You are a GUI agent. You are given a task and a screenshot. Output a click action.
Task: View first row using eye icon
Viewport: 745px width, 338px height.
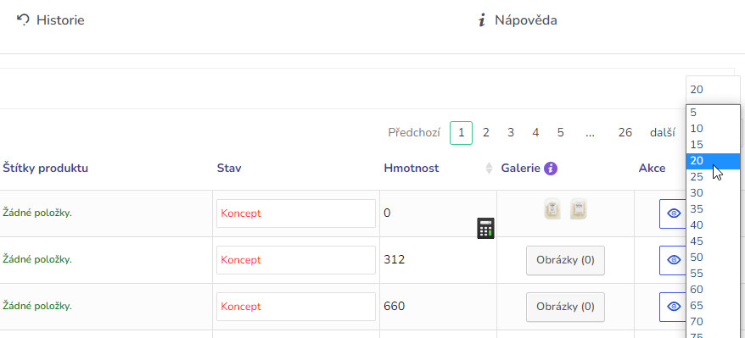[673, 213]
